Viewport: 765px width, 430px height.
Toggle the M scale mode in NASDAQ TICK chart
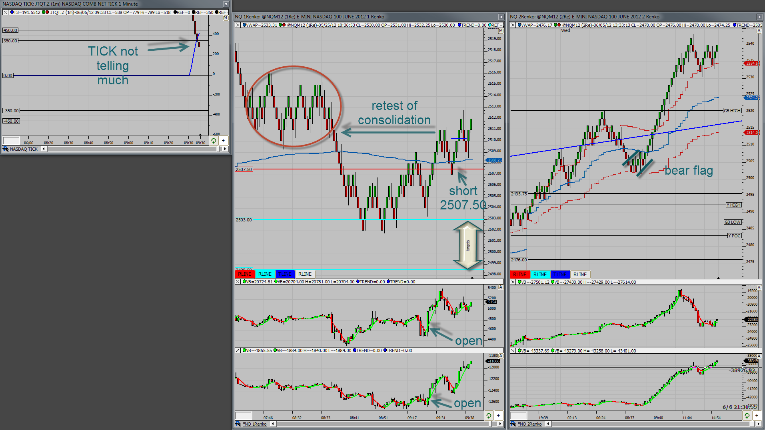tap(226, 18)
